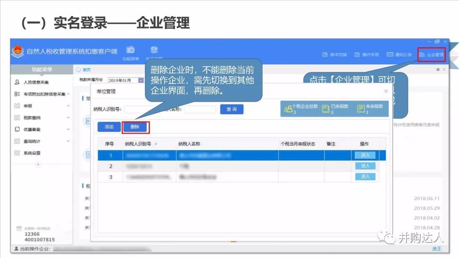Click 版本切换 in the top bar

(334, 55)
